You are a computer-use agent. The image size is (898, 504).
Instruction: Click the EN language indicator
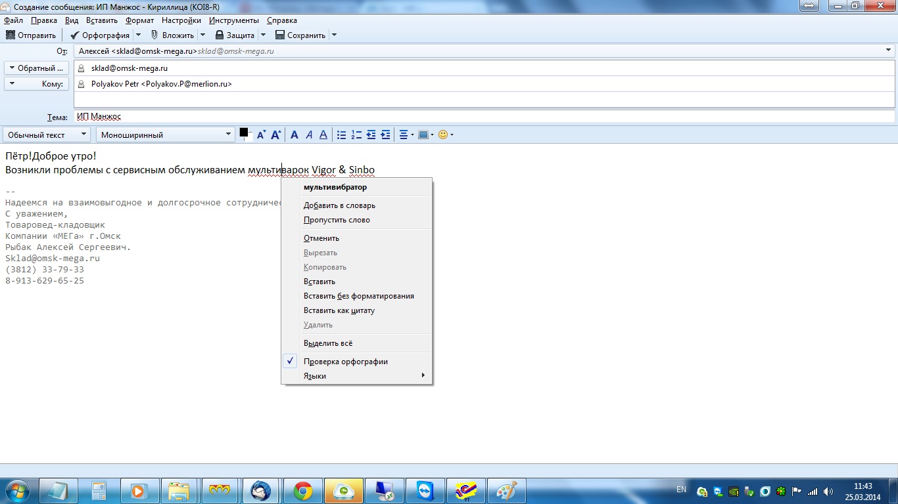pos(681,490)
